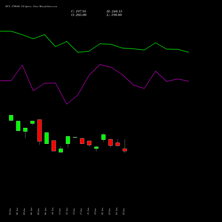The height and width of the screenshot is (222, 222).
Task: Select the close value 'C: 197.95'
Action: point(79,12)
